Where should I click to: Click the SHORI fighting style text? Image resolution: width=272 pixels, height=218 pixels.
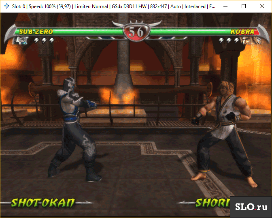pyautogui.click(x=212, y=203)
